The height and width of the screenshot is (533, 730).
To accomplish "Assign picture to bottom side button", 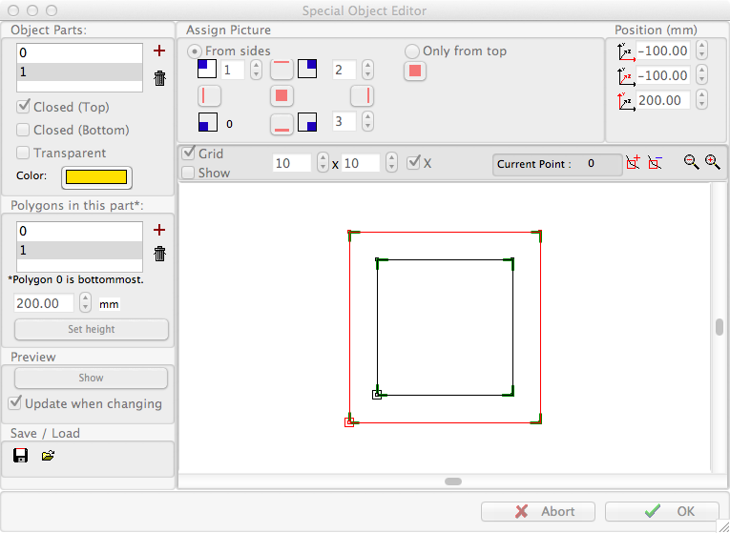I will pyautogui.click(x=282, y=124).
